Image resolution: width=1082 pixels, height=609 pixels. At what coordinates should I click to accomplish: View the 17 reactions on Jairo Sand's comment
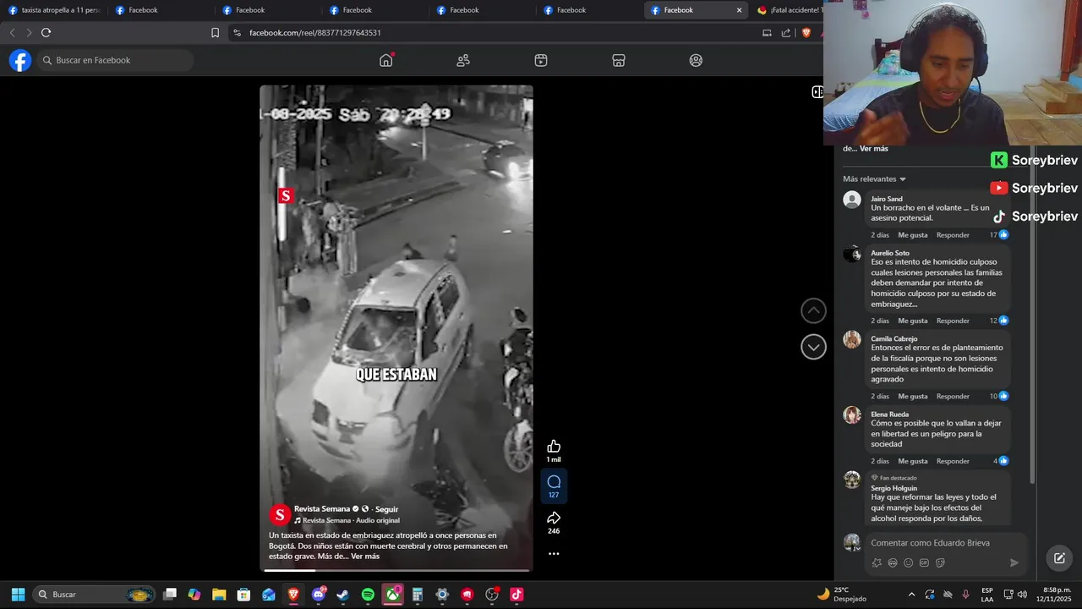click(x=999, y=235)
